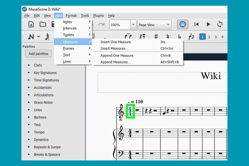Select the rest icon
Image resolution: width=249 pixels, height=166 pixels.
[142, 36]
